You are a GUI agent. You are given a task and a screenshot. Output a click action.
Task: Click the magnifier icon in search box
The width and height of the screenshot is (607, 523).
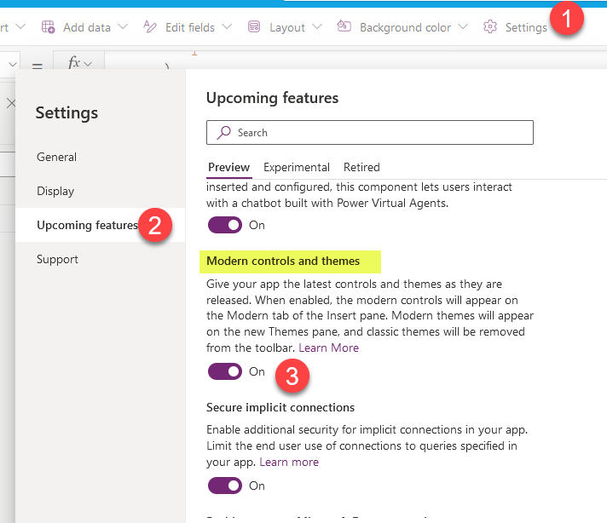tap(224, 133)
